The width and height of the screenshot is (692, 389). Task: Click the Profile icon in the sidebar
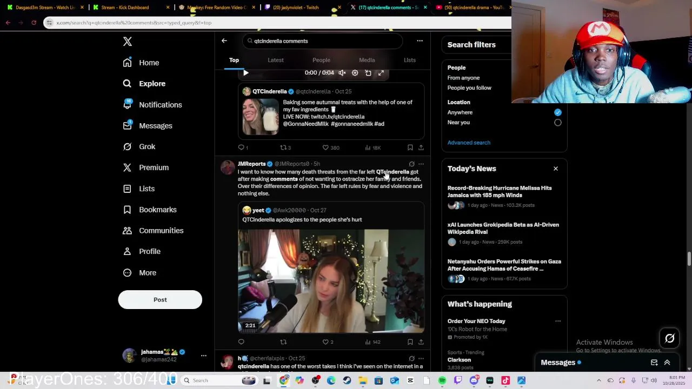pos(127,251)
